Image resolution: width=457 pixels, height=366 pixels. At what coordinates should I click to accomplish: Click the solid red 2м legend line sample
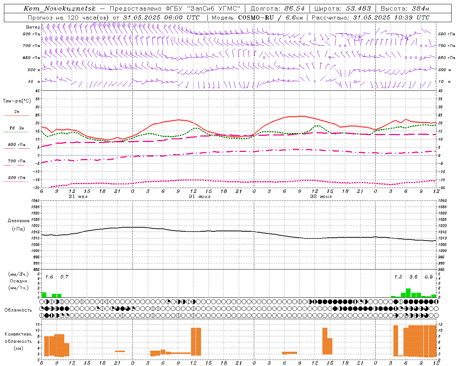16,115
